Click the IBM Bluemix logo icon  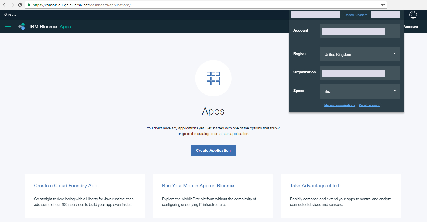click(22, 26)
